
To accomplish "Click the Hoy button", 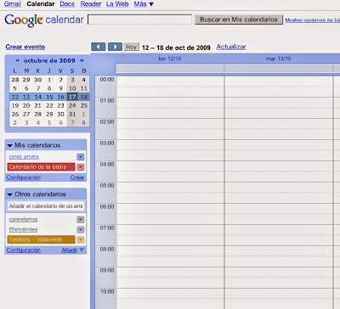I will [131, 47].
